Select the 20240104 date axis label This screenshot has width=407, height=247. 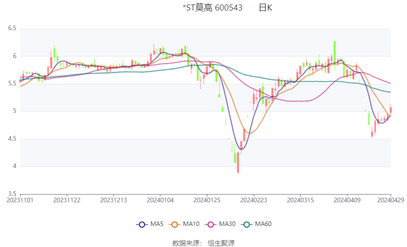pos(160,201)
